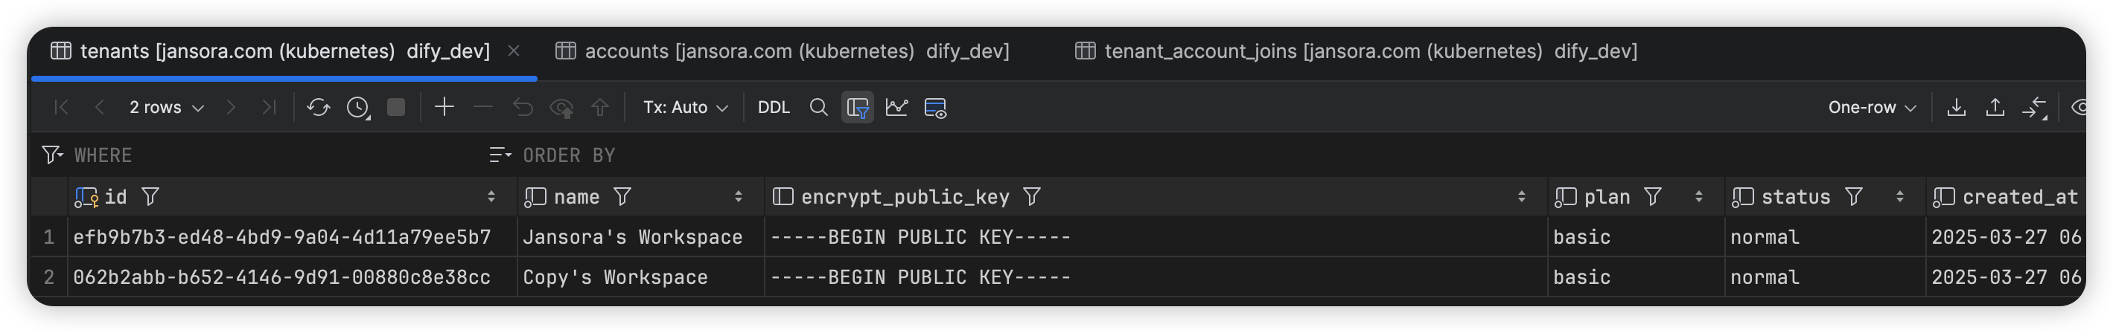The image size is (2113, 333).
Task: Reload the table data with refresh icon
Action: 318,107
